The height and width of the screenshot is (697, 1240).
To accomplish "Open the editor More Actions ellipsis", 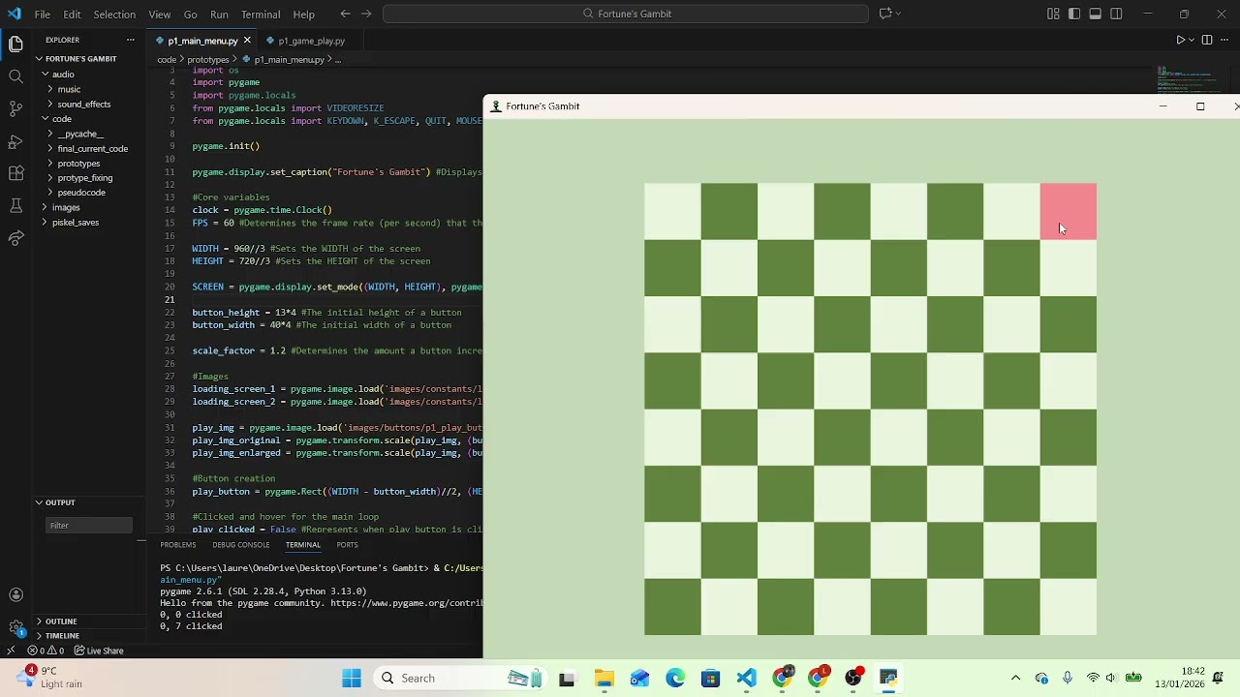I will tap(1224, 40).
